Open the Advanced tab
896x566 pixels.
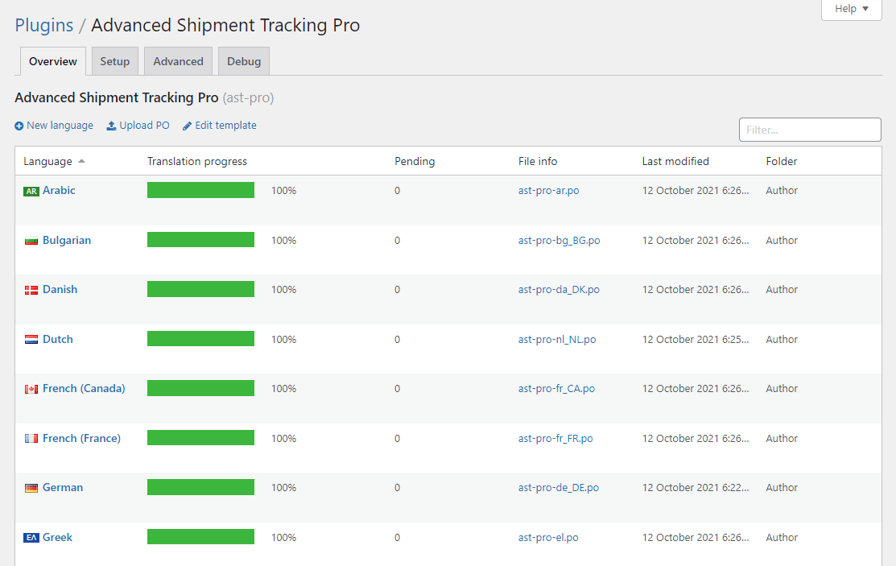178,61
